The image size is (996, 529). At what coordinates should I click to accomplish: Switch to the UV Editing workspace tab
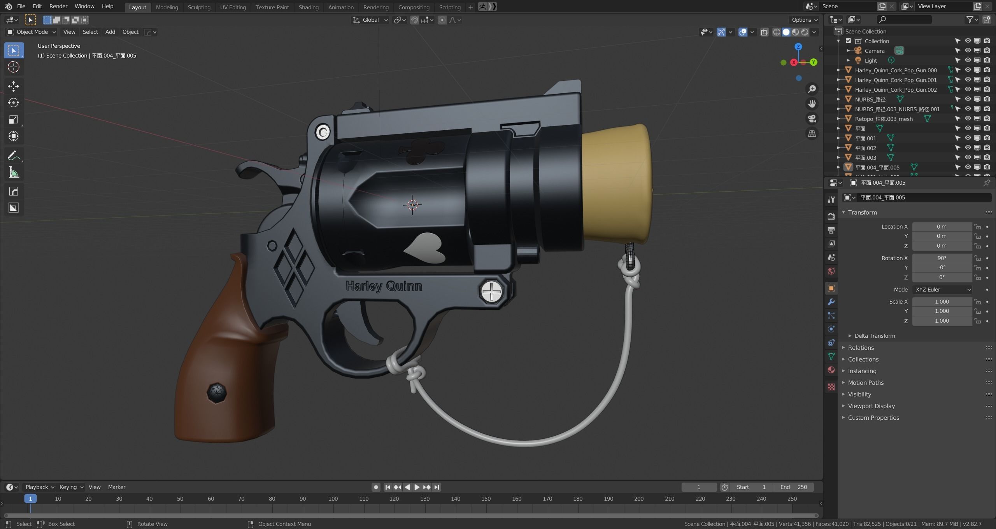(x=233, y=7)
